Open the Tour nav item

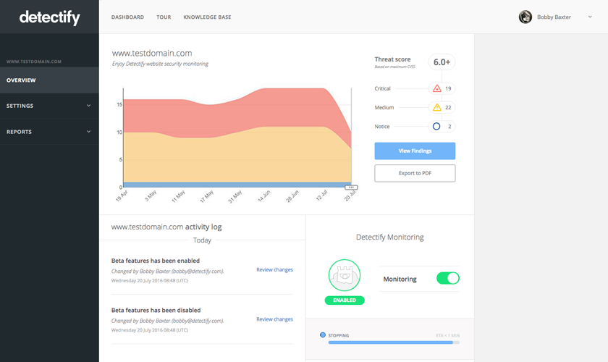click(x=164, y=17)
